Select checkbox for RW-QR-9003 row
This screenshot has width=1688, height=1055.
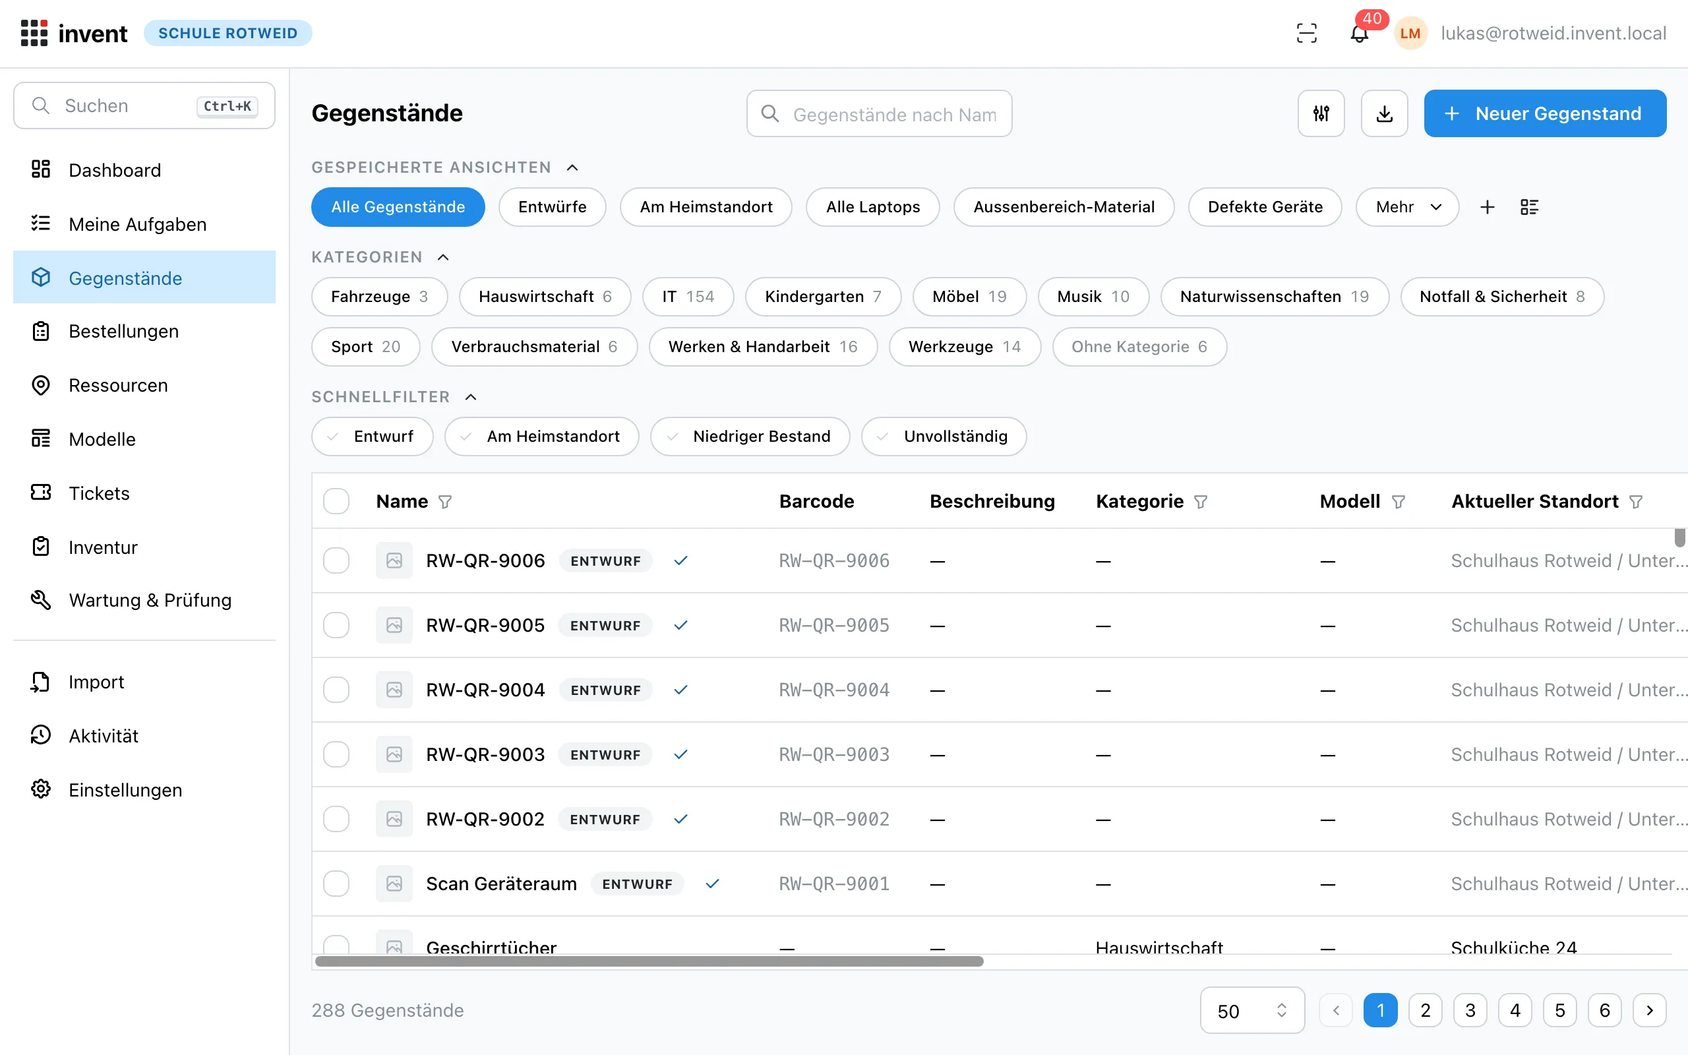[x=336, y=754]
